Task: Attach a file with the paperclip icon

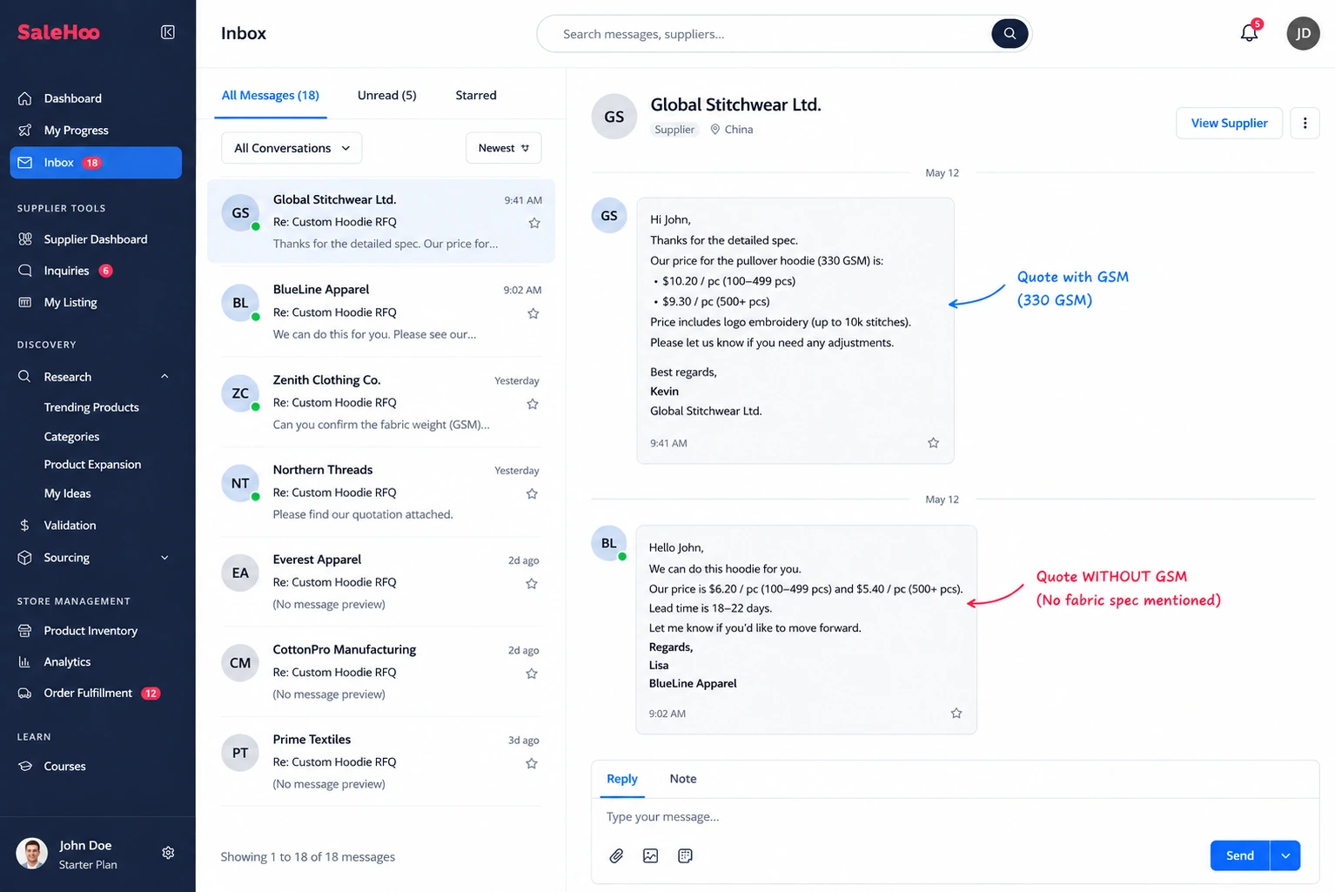Action: point(616,855)
